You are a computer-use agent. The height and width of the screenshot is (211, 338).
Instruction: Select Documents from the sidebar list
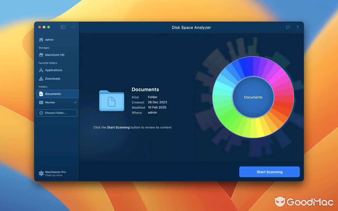click(52, 94)
